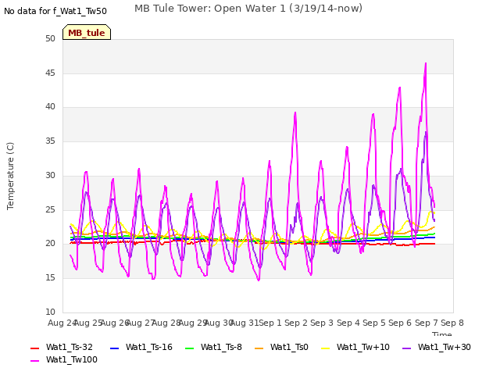Click the Sep 1 x-axis tick label
Viewport: 500px width, 375px height.
click(x=270, y=323)
